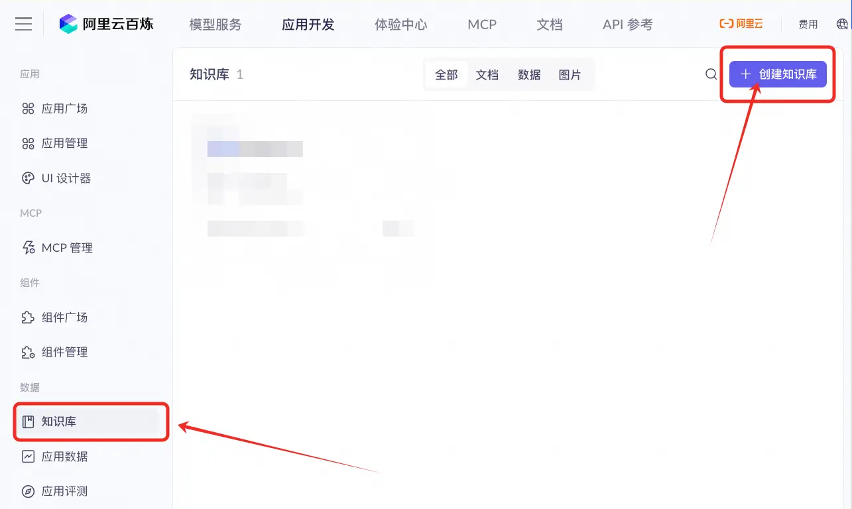
Task: Open the hamburger menu icon
Action: point(23,24)
